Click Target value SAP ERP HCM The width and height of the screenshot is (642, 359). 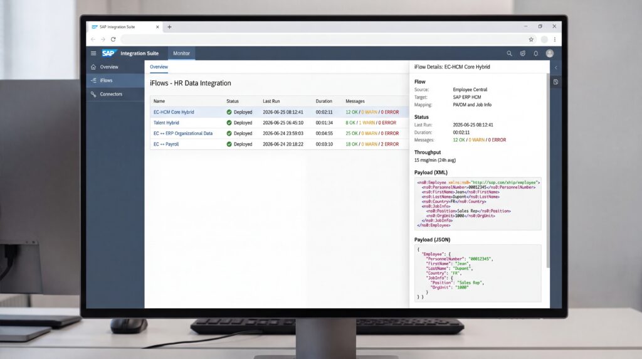[x=466, y=97]
